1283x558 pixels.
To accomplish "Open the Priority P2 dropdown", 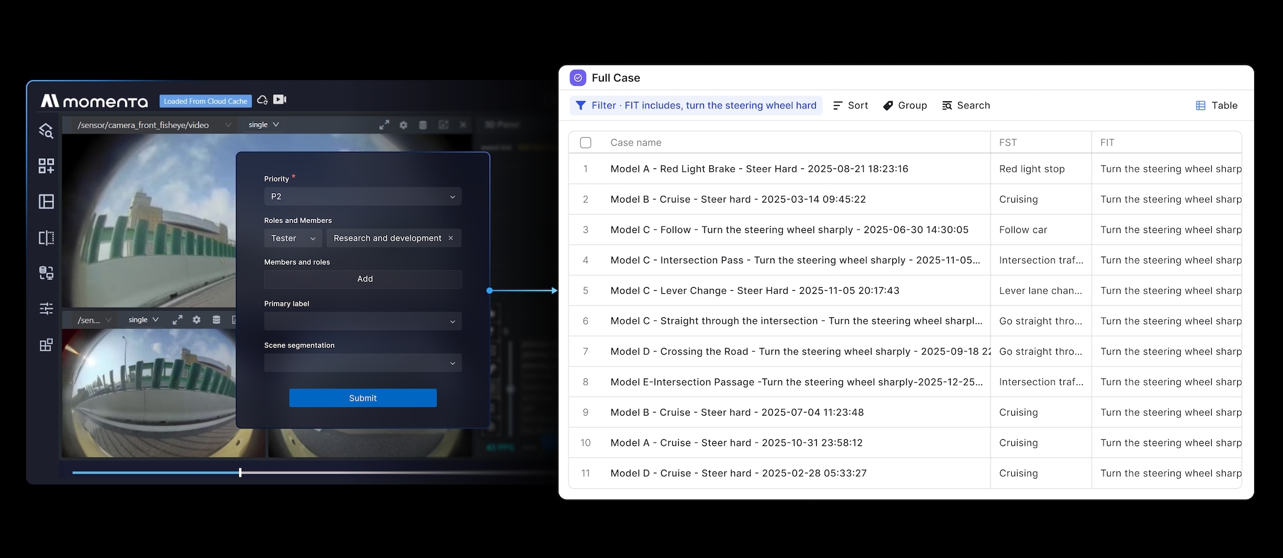I will pyautogui.click(x=363, y=197).
